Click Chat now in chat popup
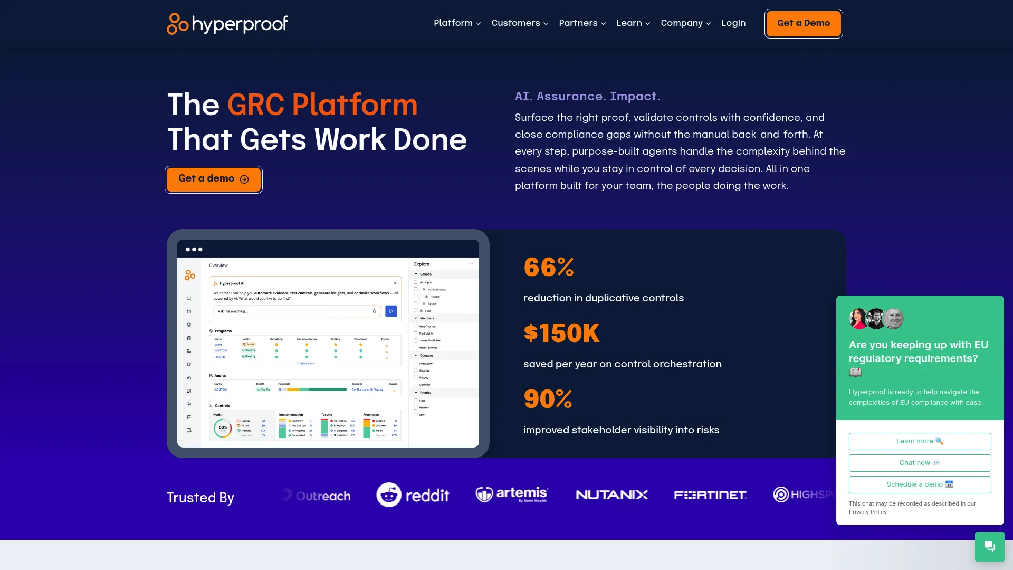This screenshot has width=1013, height=570. click(920, 463)
